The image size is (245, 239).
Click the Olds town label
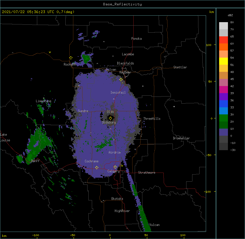pos(110,112)
